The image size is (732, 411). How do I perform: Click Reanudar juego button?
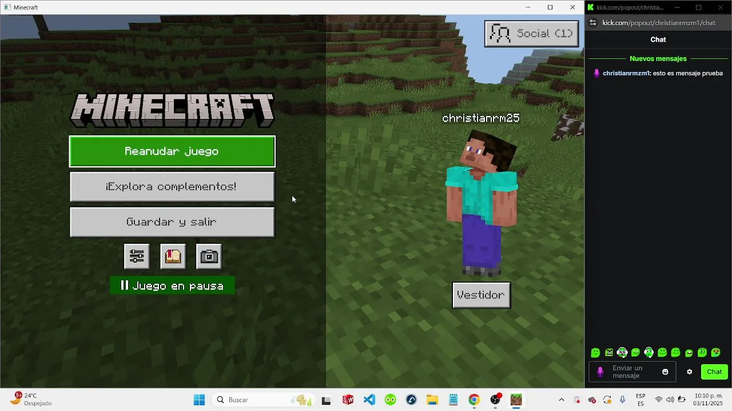pos(172,151)
